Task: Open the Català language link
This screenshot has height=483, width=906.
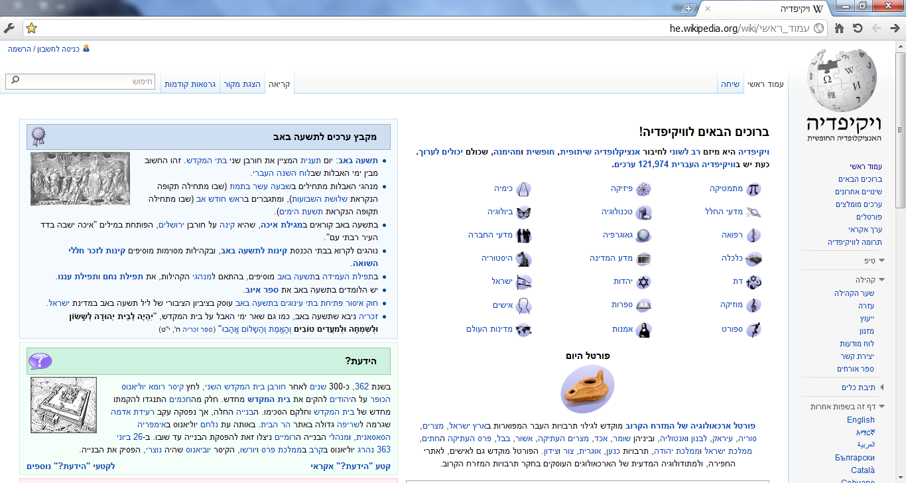Action: click(863, 470)
